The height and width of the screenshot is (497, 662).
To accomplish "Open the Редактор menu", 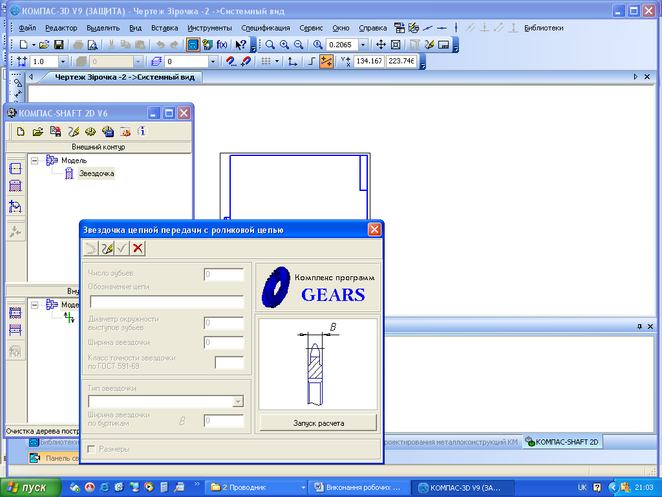I will 61,28.
